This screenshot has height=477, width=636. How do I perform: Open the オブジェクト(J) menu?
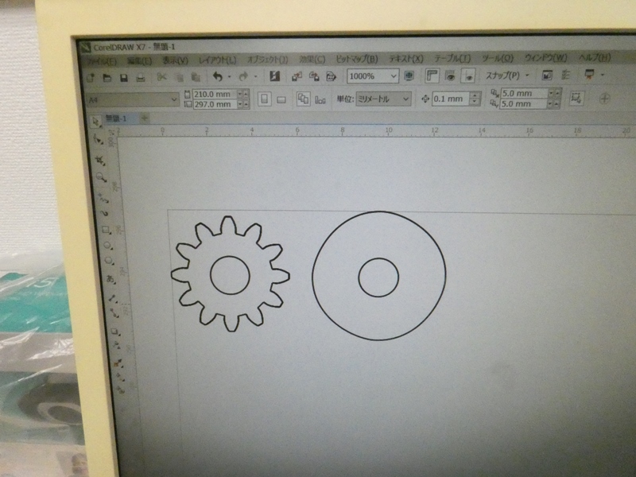point(268,60)
